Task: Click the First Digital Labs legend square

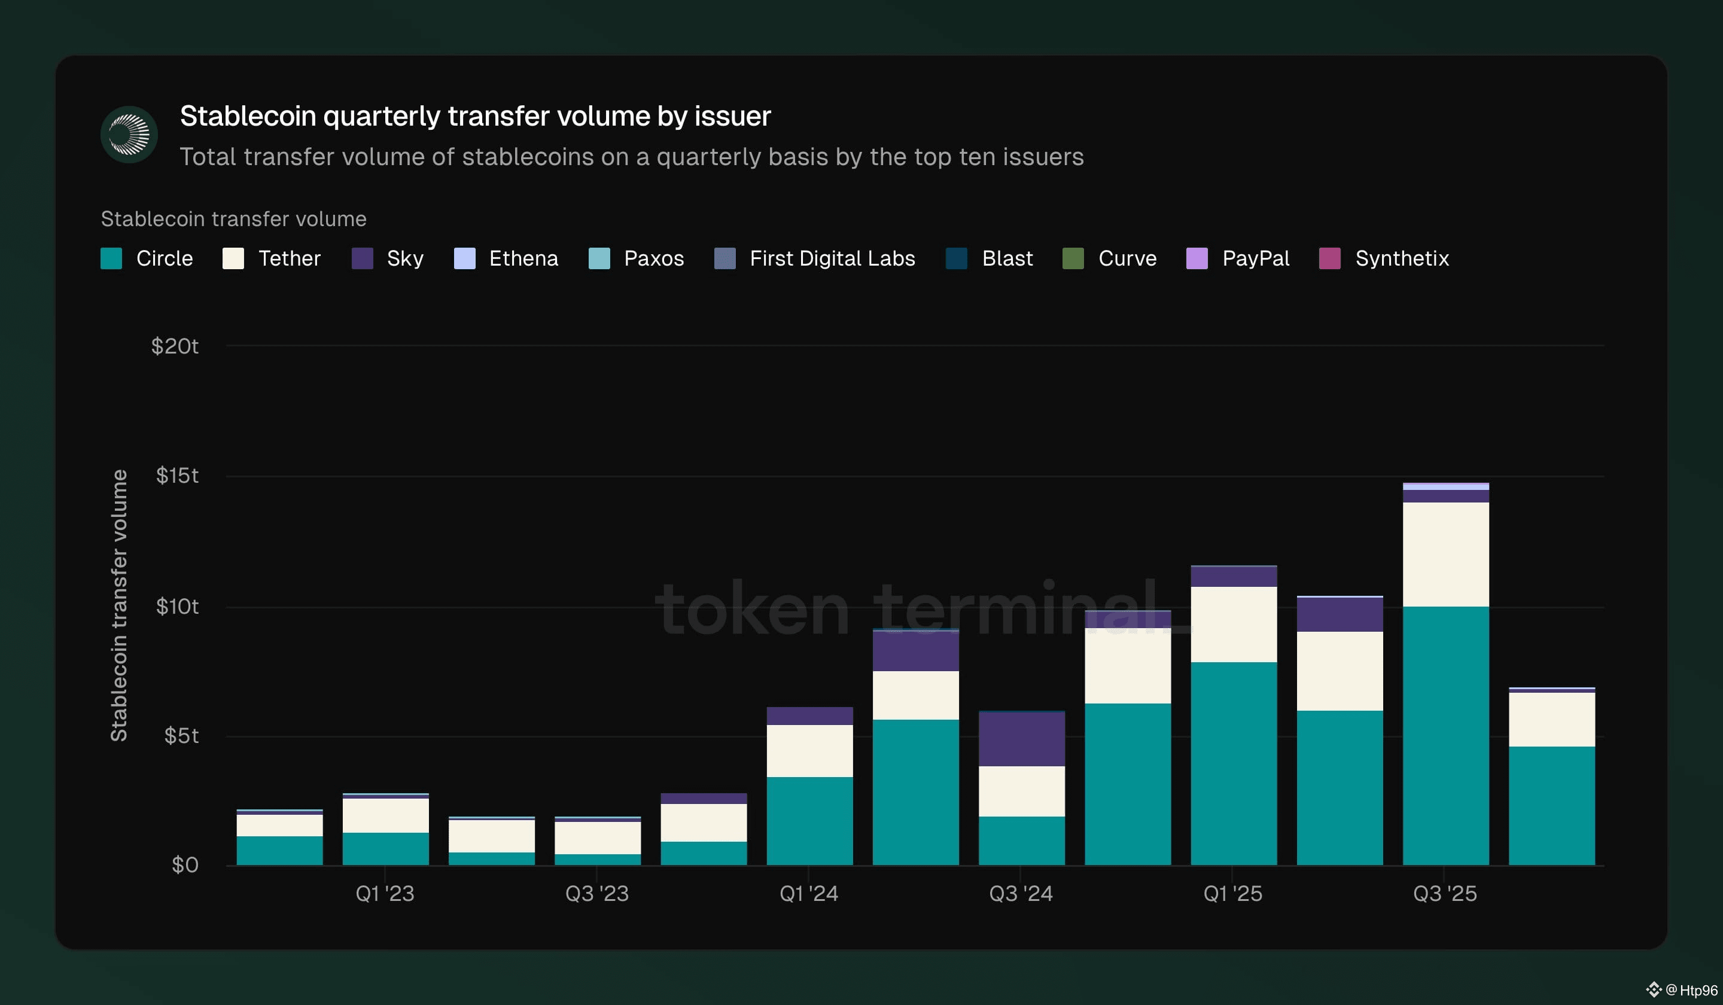Action: point(724,258)
